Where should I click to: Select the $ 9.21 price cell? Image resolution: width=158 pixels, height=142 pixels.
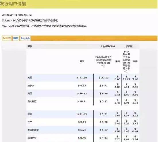coord(104,114)
